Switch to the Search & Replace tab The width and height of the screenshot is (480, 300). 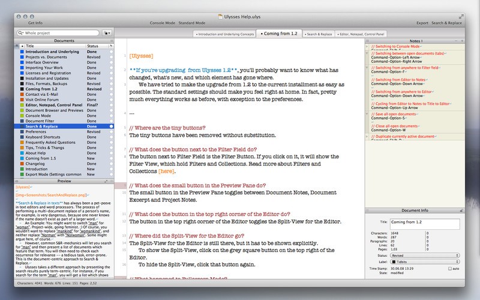tap(320, 35)
